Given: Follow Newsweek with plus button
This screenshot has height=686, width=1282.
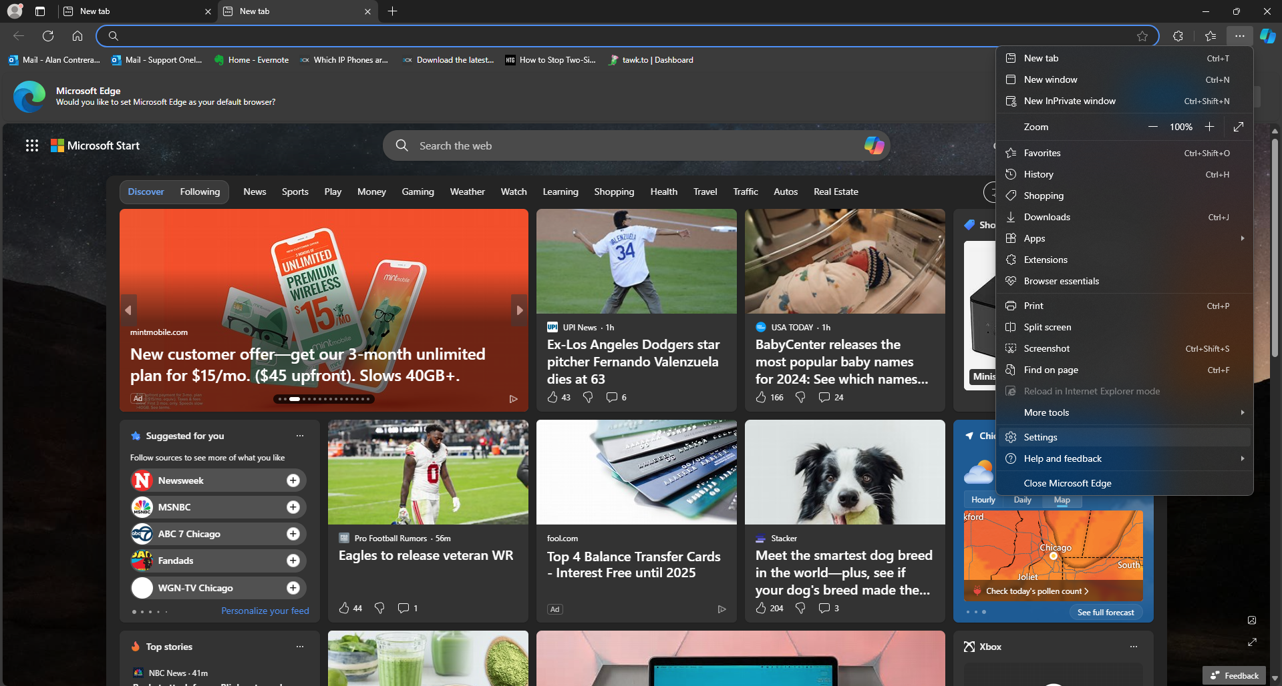Looking at the screenshot, I should click(x=293, y=480).
